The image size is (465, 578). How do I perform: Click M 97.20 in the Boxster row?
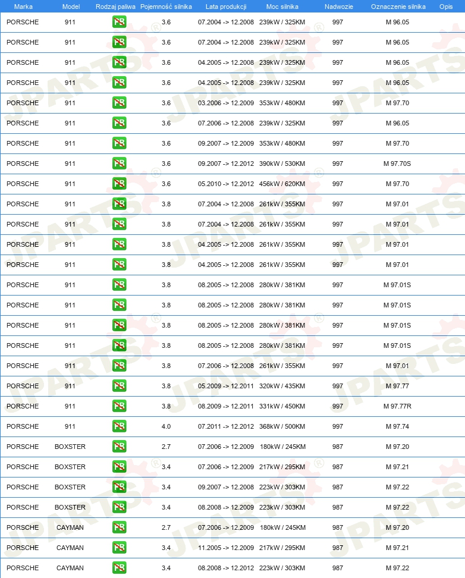(x=397, y=447)
